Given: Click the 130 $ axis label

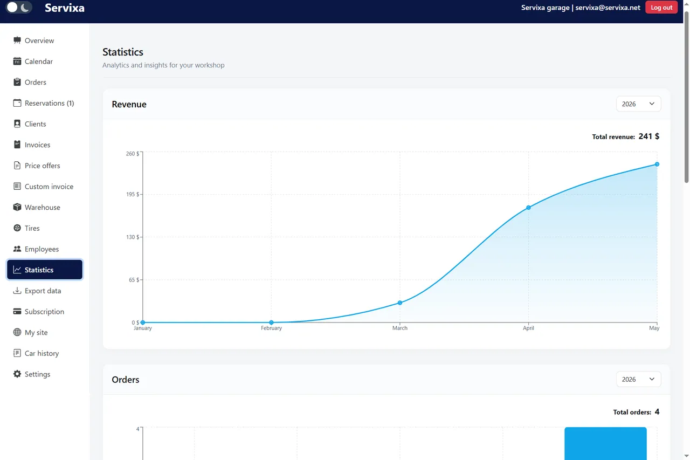Looking at the screenshot, I should point(132,237).
